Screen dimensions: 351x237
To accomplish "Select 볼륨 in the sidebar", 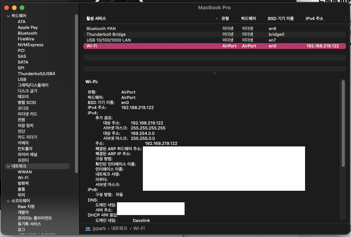I will pyautogui.click(x=21, y=189).
